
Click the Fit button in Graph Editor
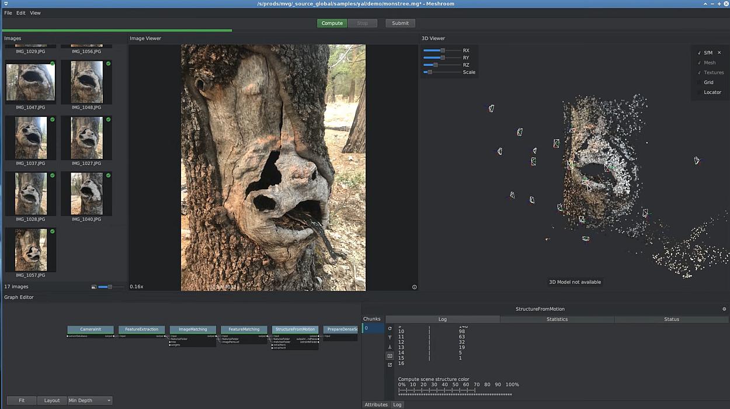22,400
